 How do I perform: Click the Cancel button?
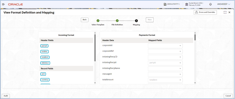(228, 96)
